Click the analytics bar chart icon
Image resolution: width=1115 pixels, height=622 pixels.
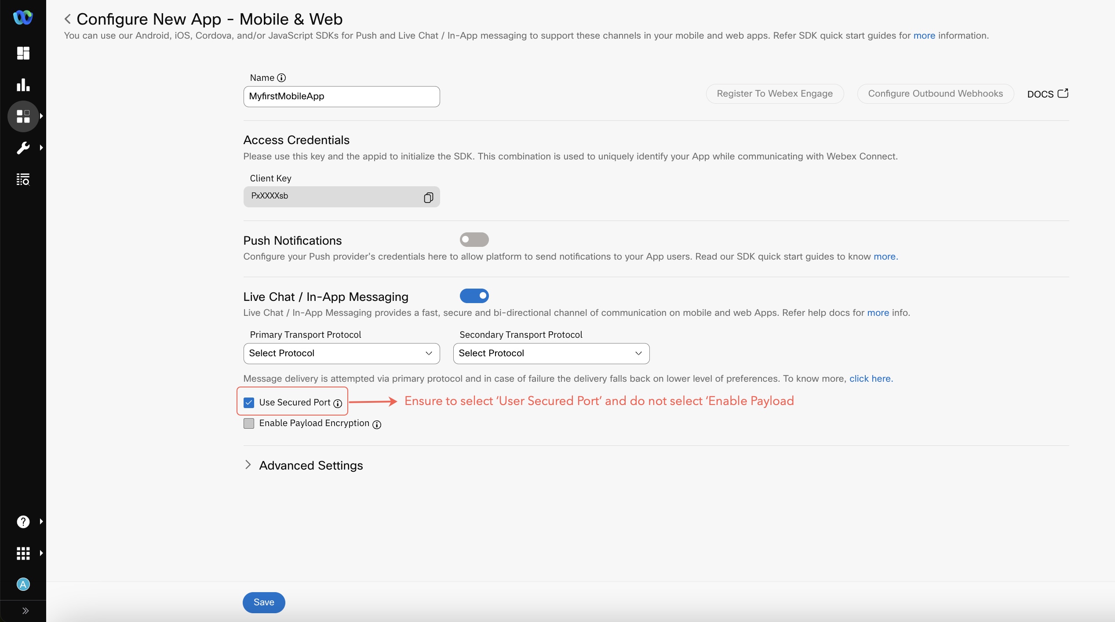pyautogui.click(x=22, y=85)
